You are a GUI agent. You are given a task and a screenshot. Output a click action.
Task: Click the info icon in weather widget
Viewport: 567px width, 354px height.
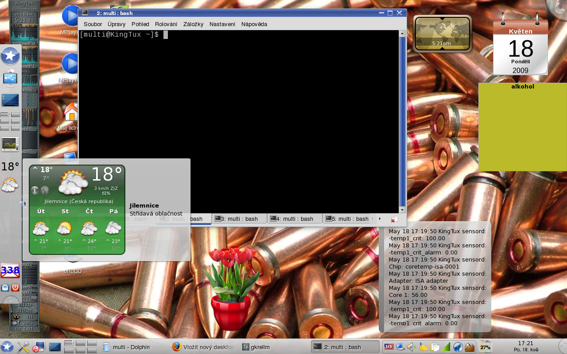coord(35,190)
